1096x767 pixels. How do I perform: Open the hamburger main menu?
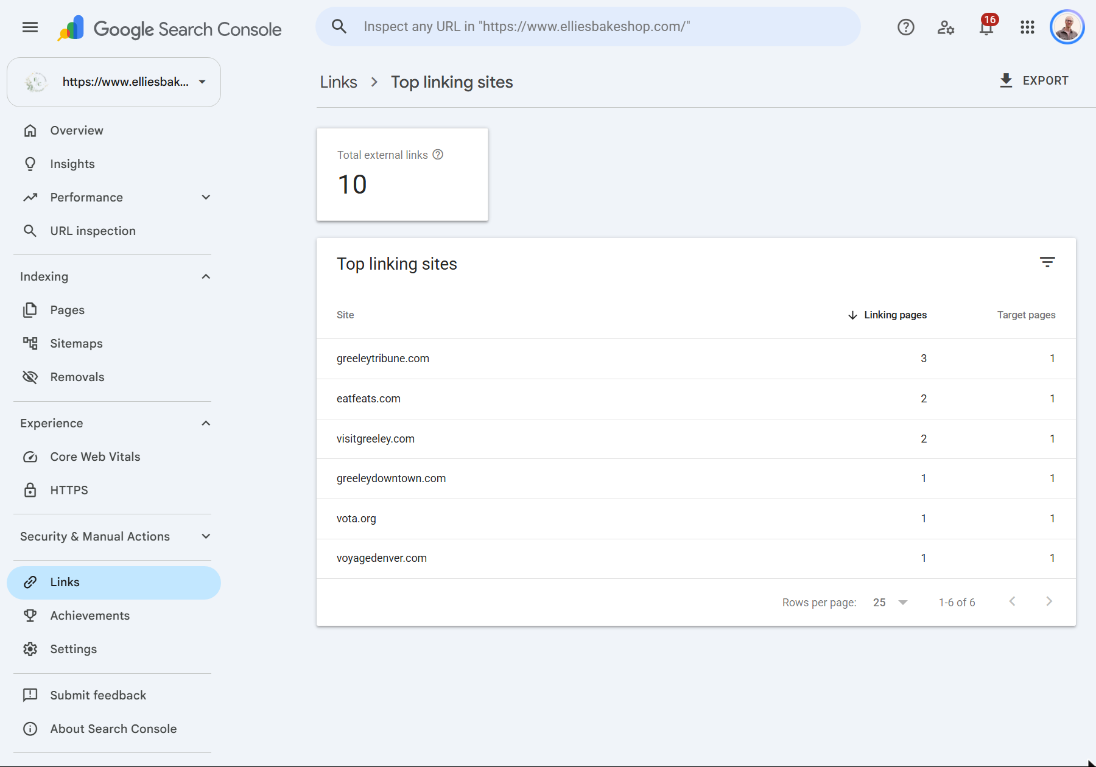30,27
